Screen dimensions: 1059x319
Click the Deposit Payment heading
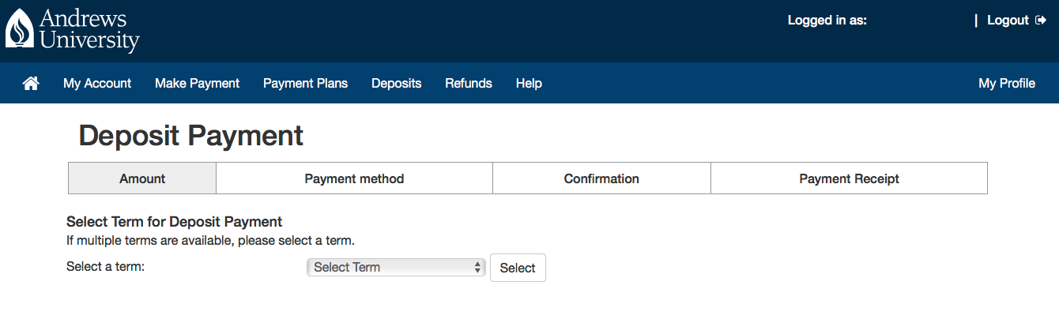pos(191,136)
